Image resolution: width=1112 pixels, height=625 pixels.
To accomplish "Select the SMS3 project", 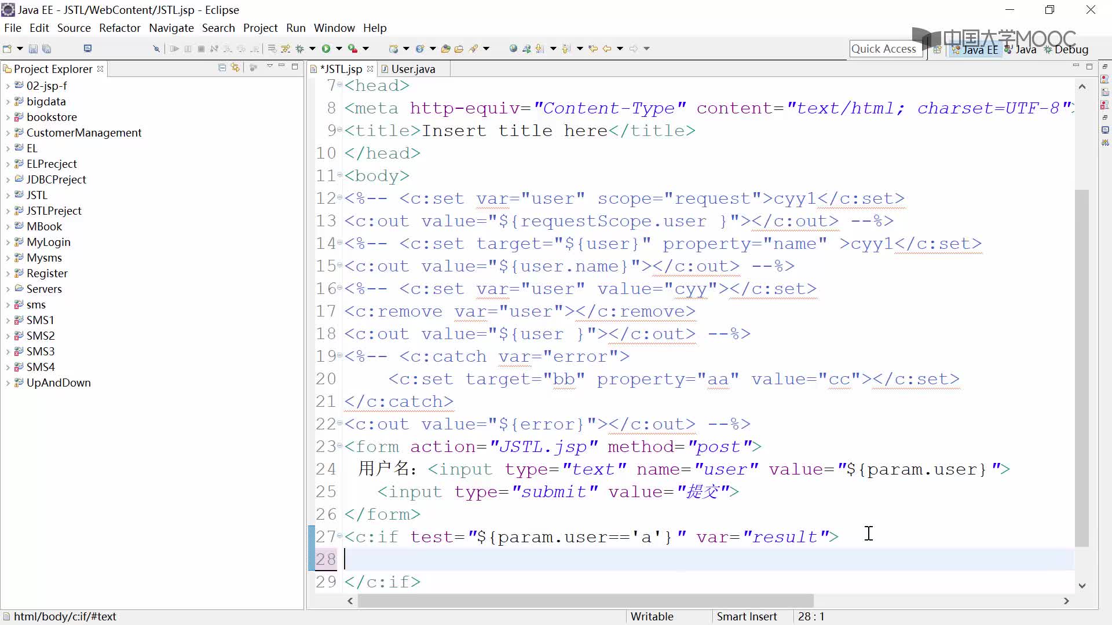I will [x=41, y=351].
